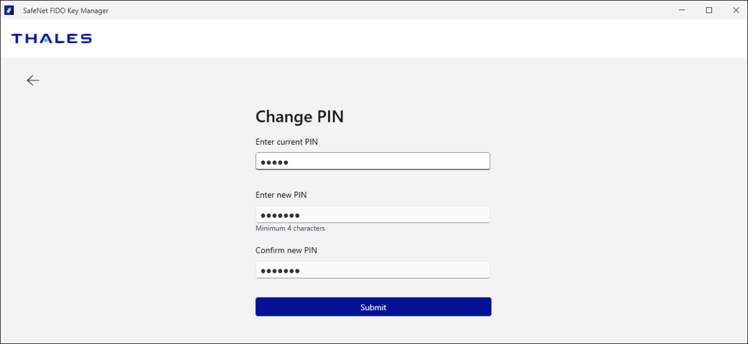
Task: Click the empty title bar of the window
Action: (x=388, y=11)
